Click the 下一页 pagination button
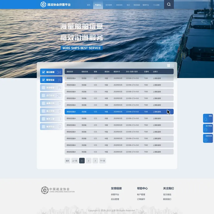214x214 pixels. 102,161
